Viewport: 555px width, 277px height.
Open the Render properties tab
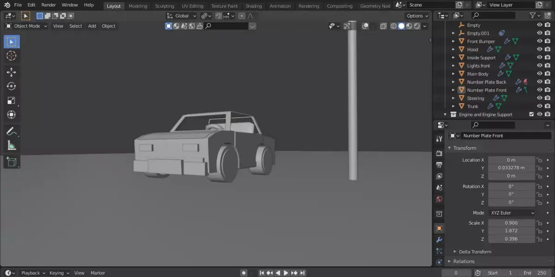[439, 153]
